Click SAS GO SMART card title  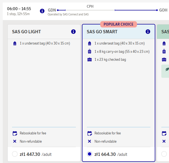pyautogui.click(x=102, y=32)
